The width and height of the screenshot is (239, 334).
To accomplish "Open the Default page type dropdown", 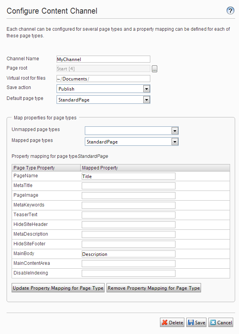I will 146,100.
